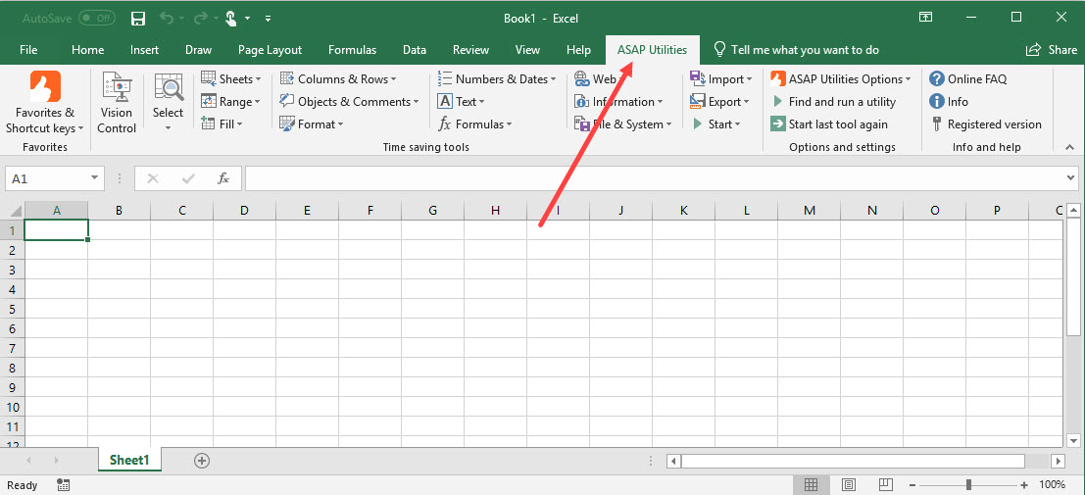This screenshot has height=495, width=1085.
Task: Open the Format utilities menu
Action: click(x=311, y=124)
